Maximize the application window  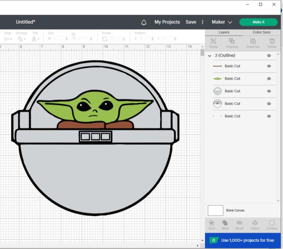pyautogui.click(x=260, y=4)
